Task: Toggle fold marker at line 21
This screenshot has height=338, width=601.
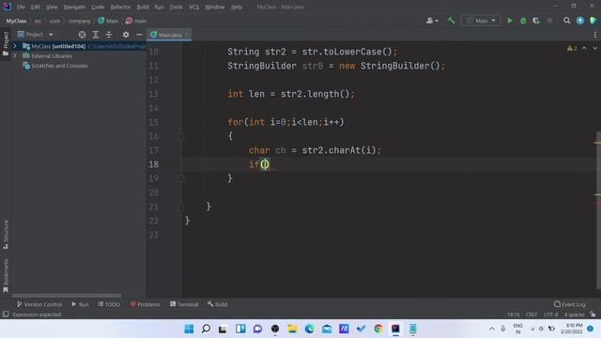Action: pyautogui.click(x=181, y=207)
